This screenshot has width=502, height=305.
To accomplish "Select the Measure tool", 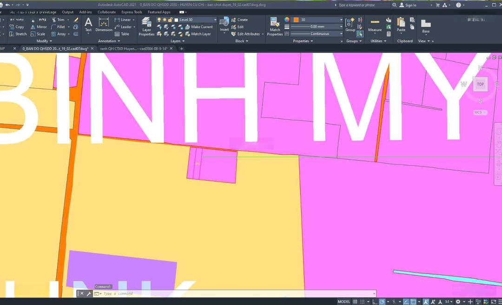I will [375, 26].
